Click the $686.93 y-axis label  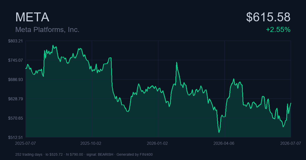pyautogui.click(x=16, y=79)
